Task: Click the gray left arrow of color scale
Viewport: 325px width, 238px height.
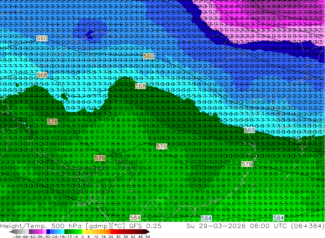Action: (x=12, y=232)
